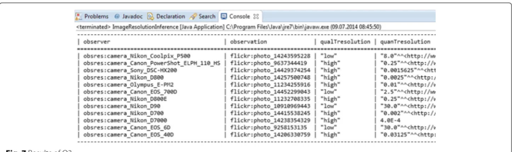
Task: Click "high" in the Canon_EOS_40D row
Action: (x=330, y=134)
